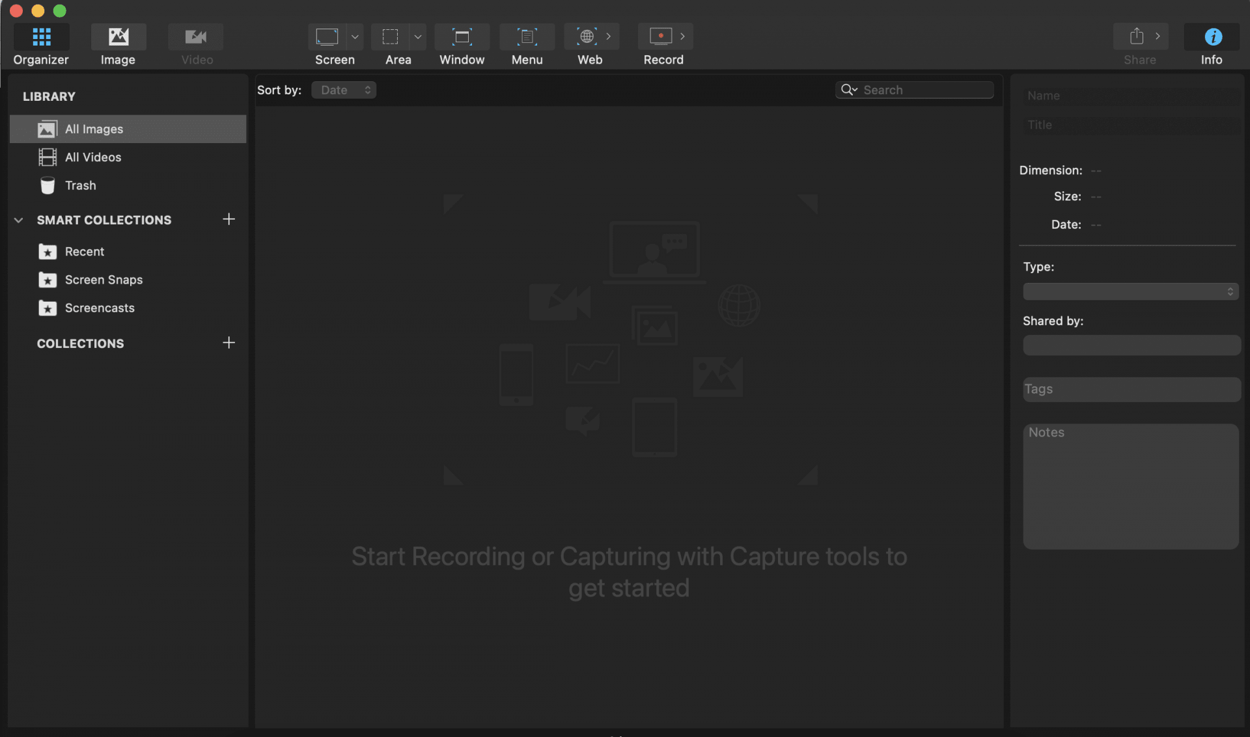Click the Search field
Screen dimensions: 1250x737
point(924,90)
